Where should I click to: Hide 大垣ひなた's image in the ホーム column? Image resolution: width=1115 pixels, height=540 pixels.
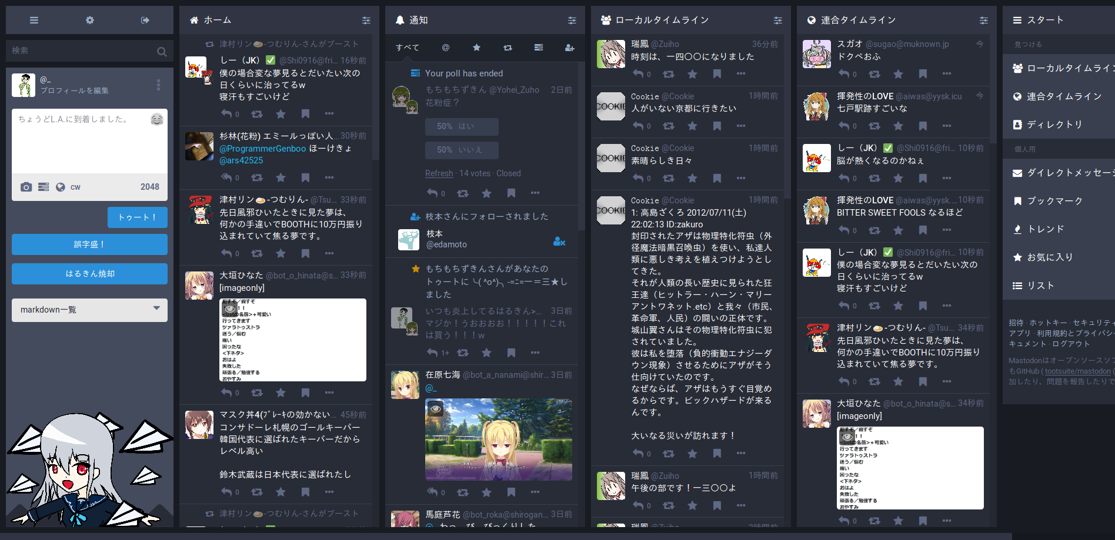(x=230, y=309)
